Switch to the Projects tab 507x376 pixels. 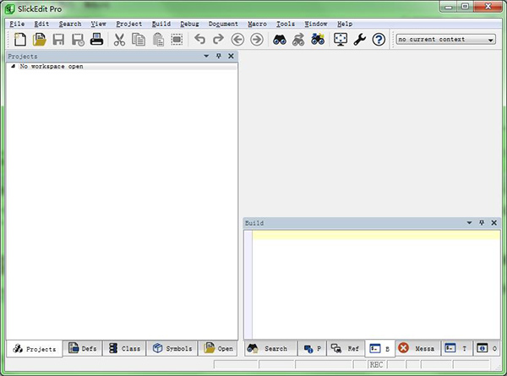click(35, 349)
